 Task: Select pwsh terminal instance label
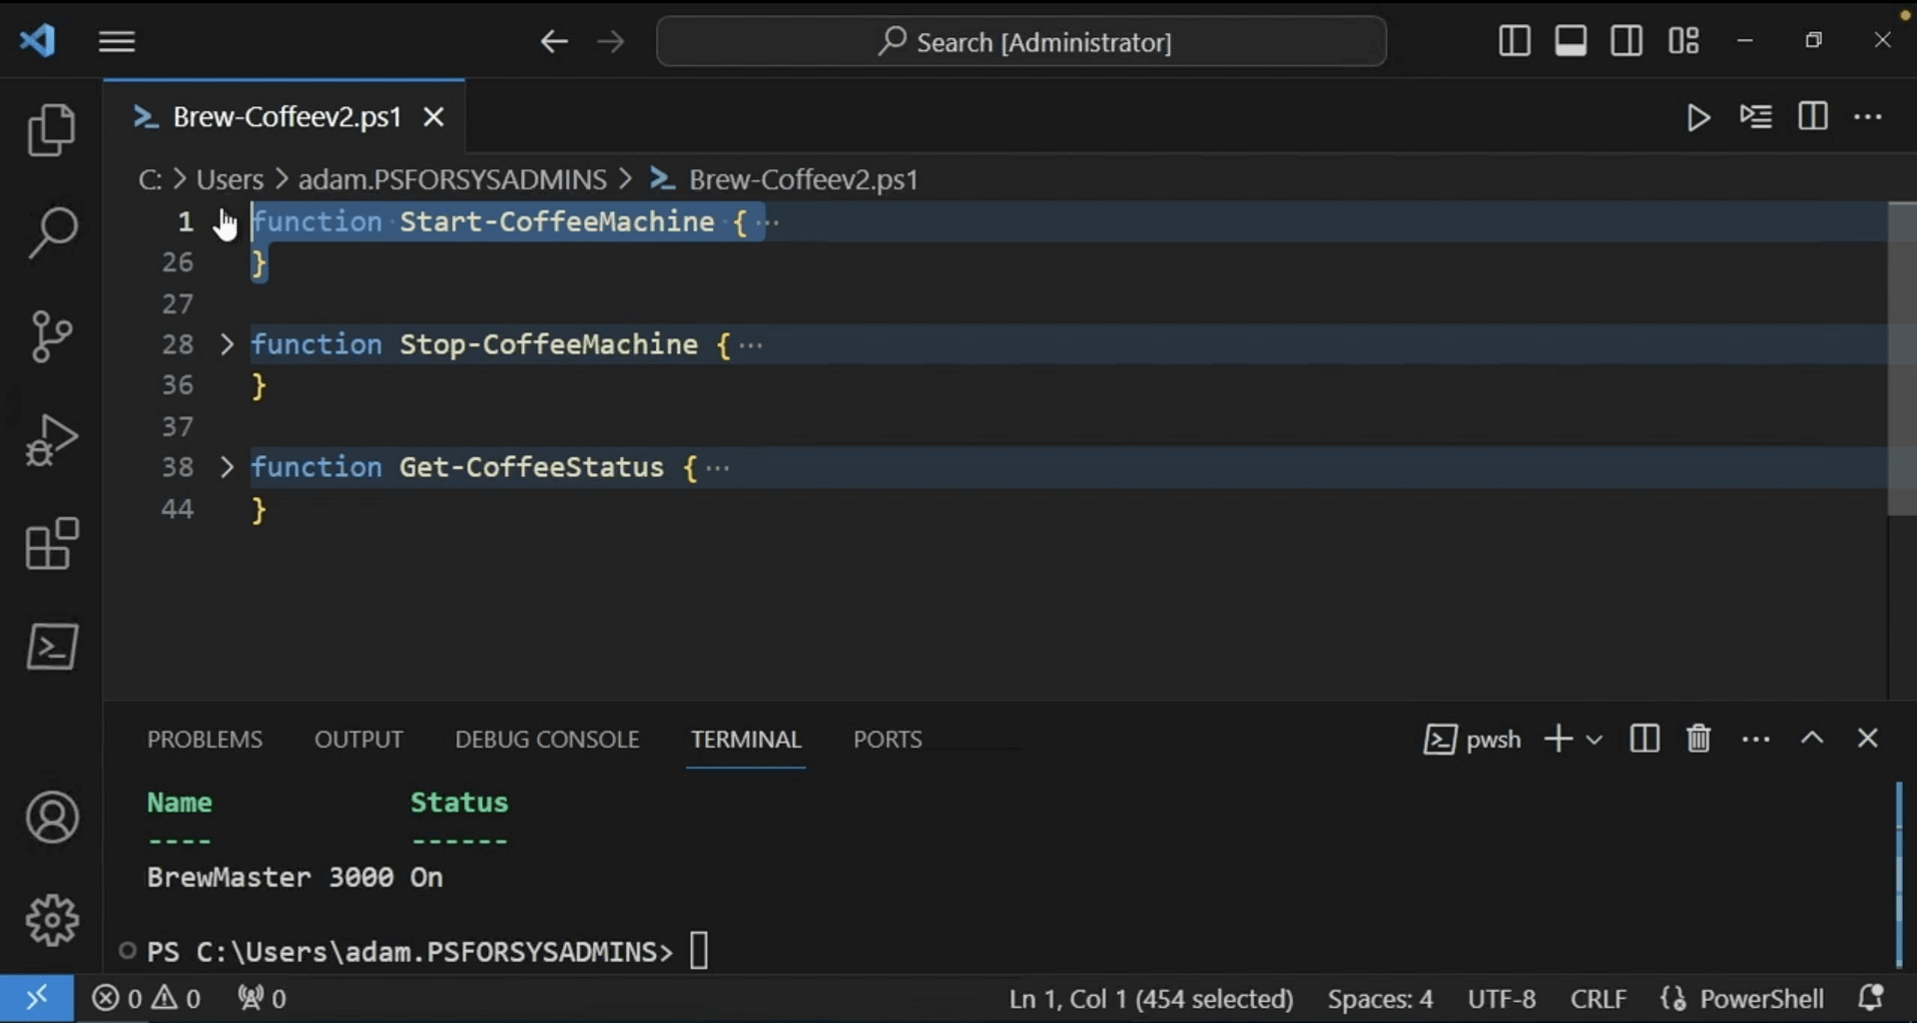[x=1472, y=740]
